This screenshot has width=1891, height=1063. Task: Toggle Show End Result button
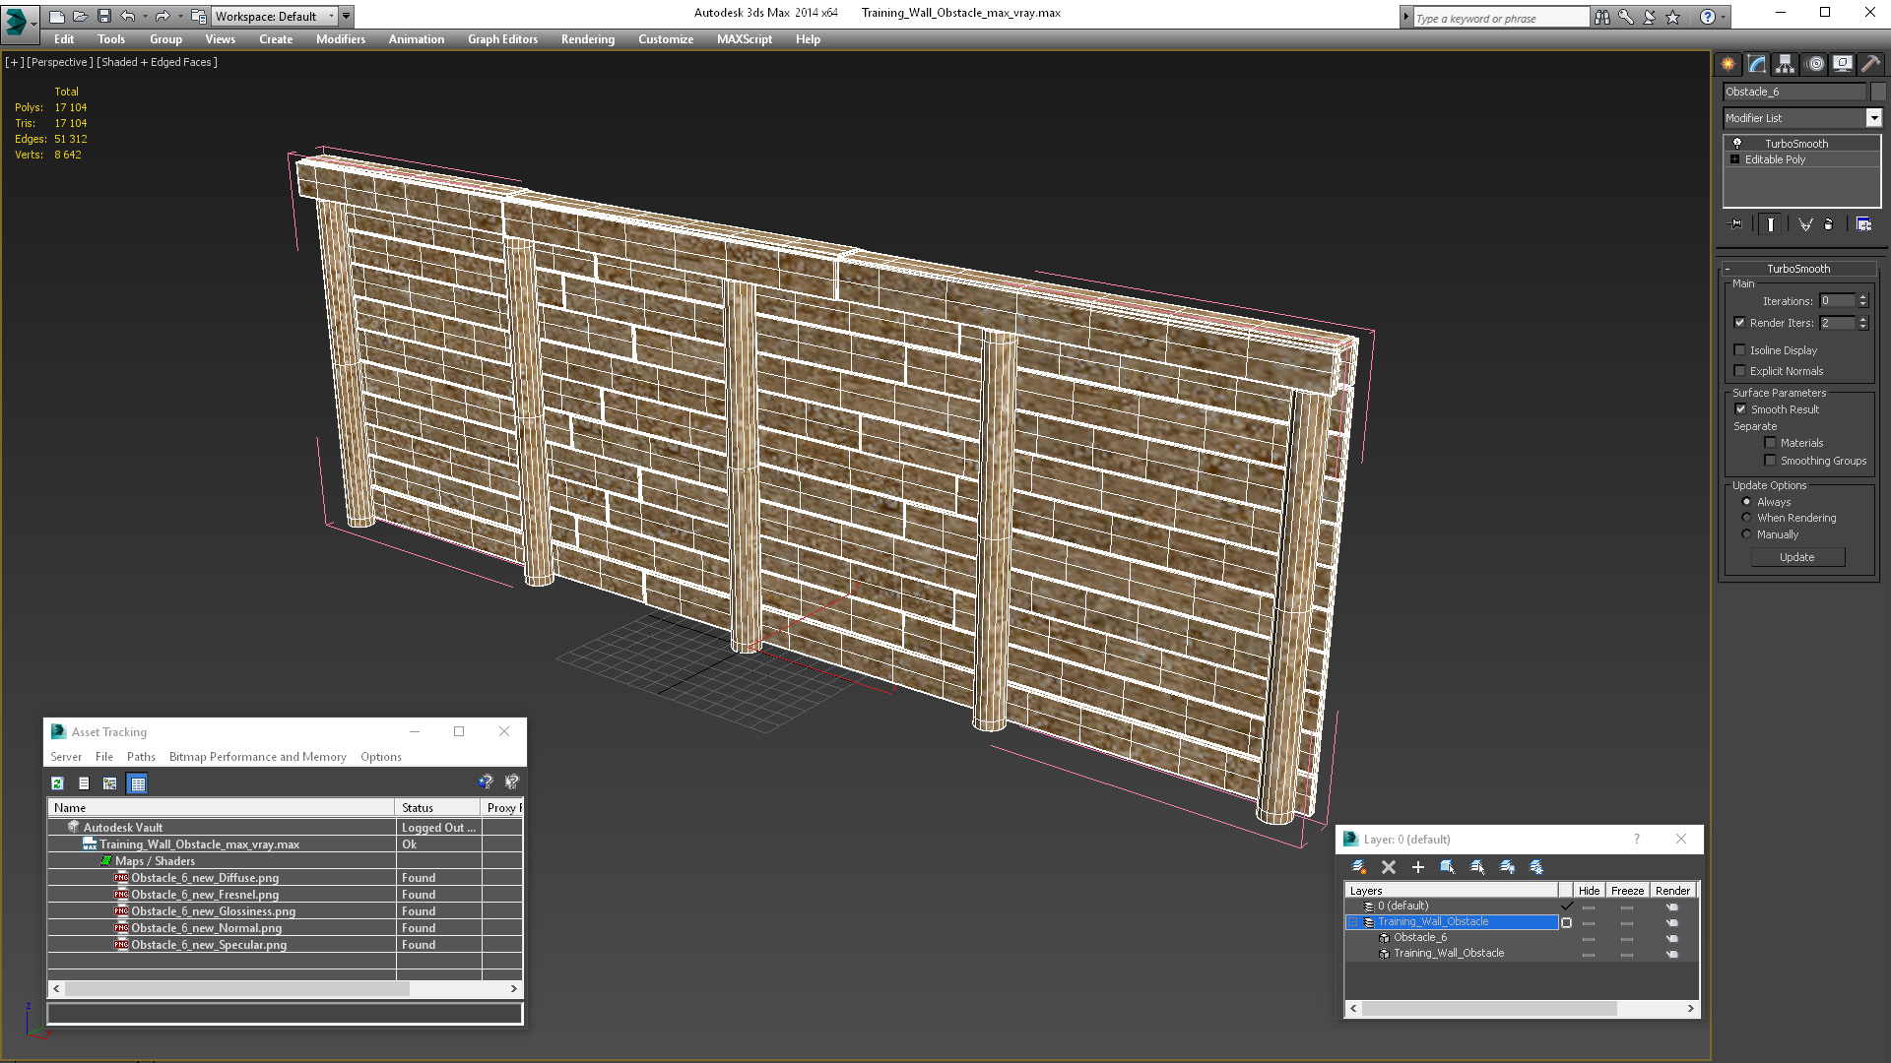(x=1771, y=224)
